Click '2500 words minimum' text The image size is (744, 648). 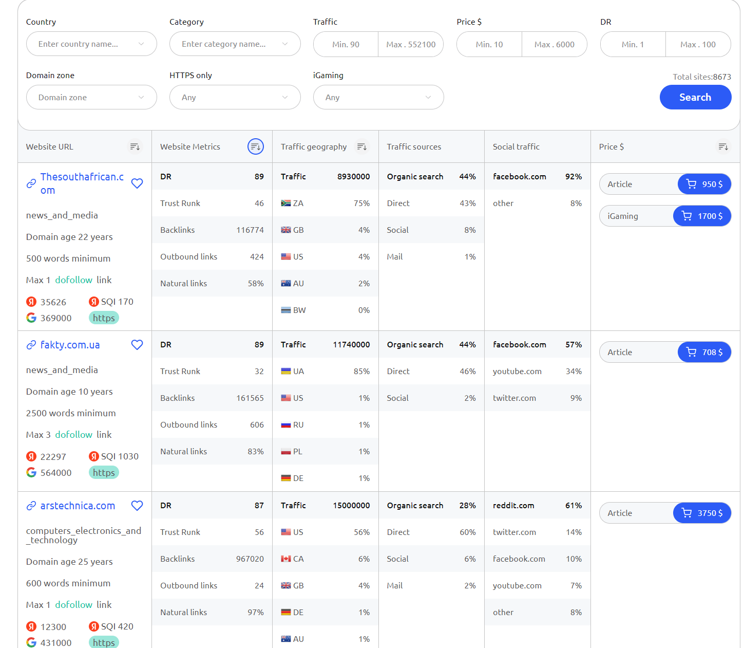click(x=71, y=413)
